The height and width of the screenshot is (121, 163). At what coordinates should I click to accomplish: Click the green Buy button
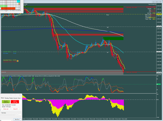[x=6, y=102]
